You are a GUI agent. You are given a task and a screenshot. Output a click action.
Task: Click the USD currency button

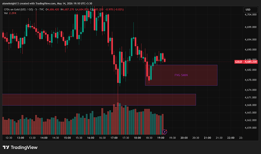pyautogui.click(x=250, y=9)
